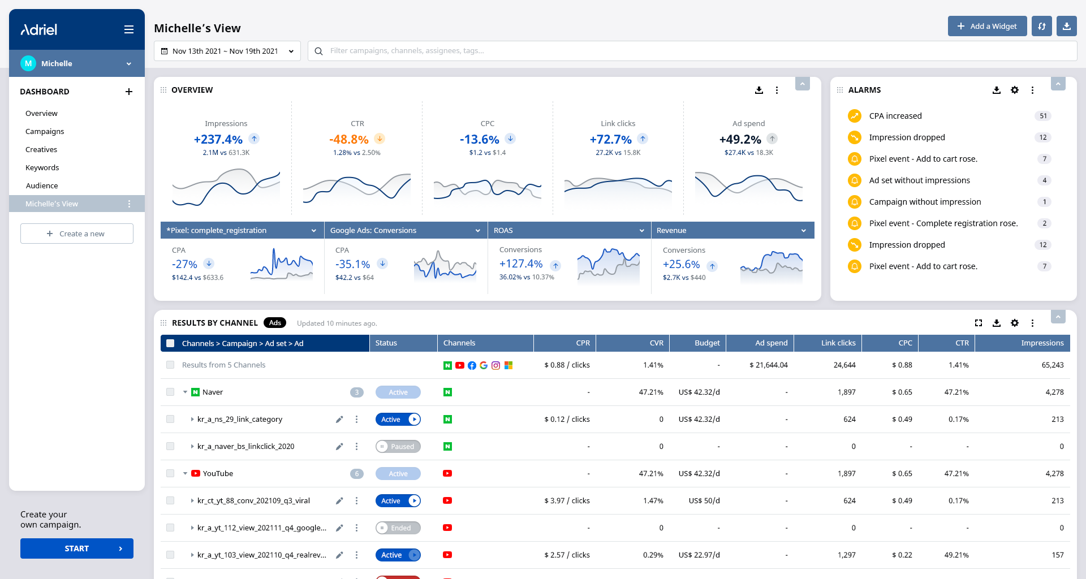Image resolution: width=1086 pixels, height=579 pixels.
Task: Open Google Ads: Conversions metric dropdown
Action: pos(406,230)
